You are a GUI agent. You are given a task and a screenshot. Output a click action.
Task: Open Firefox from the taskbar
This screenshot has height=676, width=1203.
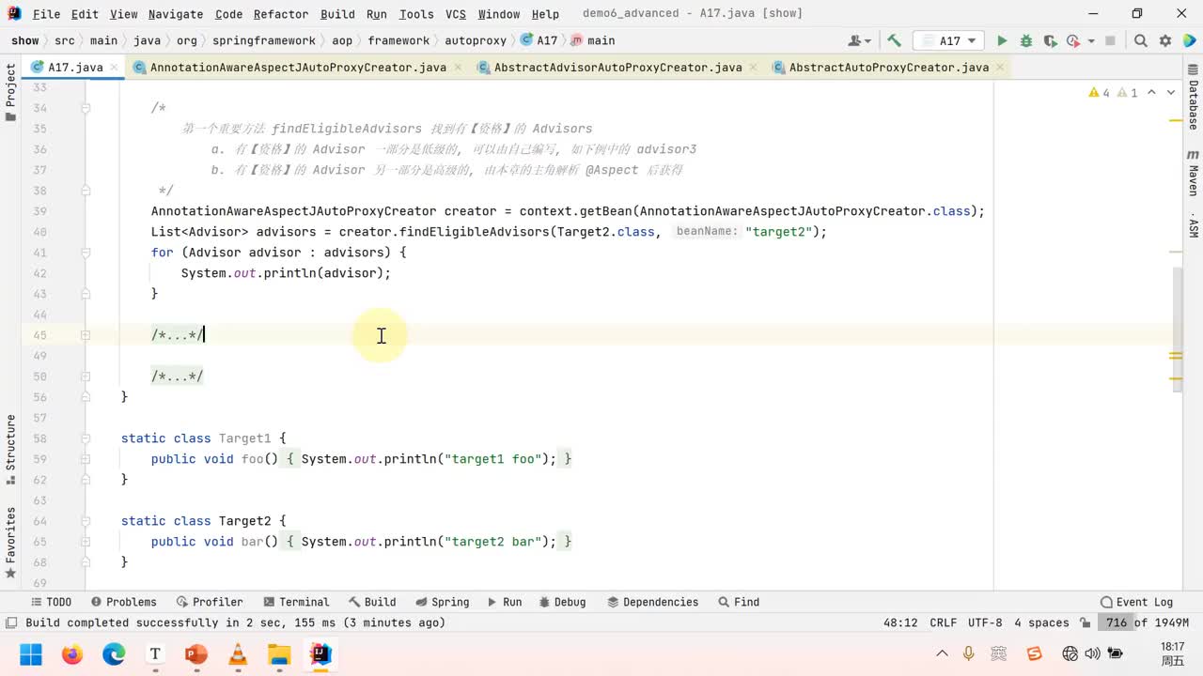(x=72, y=653)
